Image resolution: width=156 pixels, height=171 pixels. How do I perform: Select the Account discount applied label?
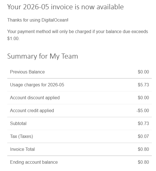(x=35, y=98)
